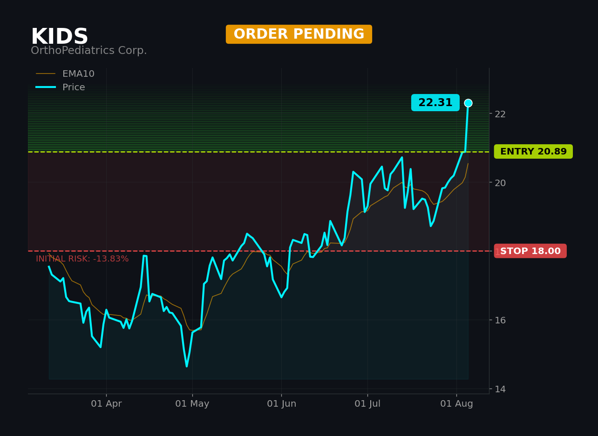Click the STOP 18.00 level tag
598x436 pixels.
click(x=530, y=251)
